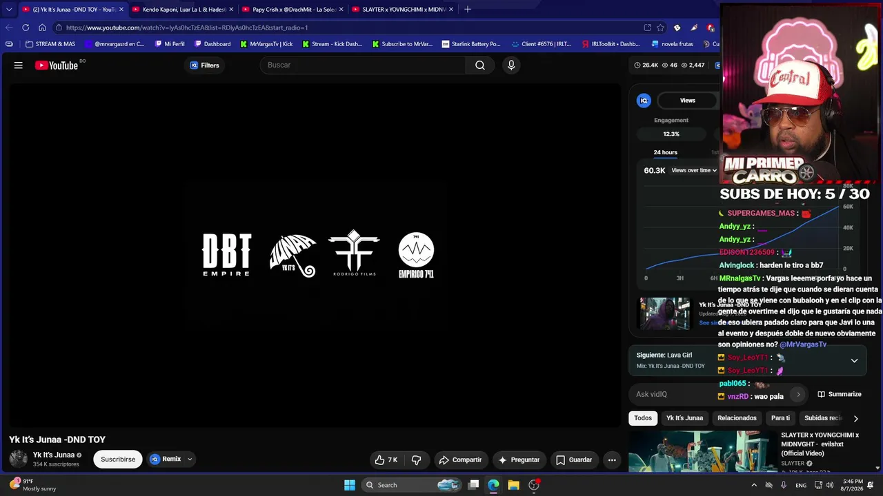Screen dimensions: 883x496
Task: Subscribe with the Suscribirse button
Action: (118, 459)
